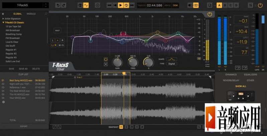Viewport: 267px width, 136px height.
Task: Open the mixer settings sliders icon
Action: point(250,5)
